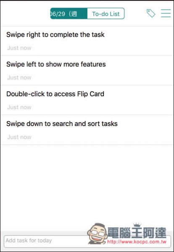This screenshot has width=174, height=252.
Task: Select task 'Double-click to access Flip Card'
Action: 87,100
